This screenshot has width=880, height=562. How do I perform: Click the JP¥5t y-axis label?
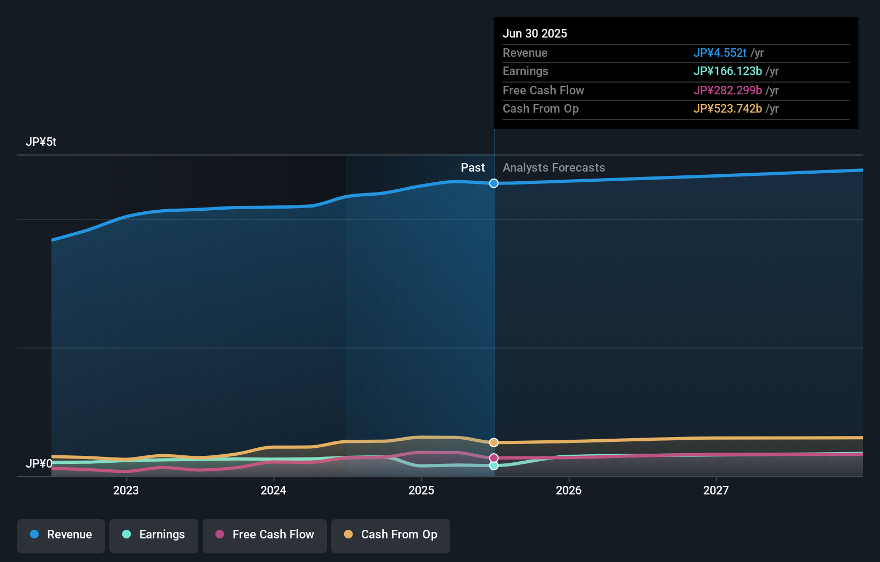(x=41, y=142)
